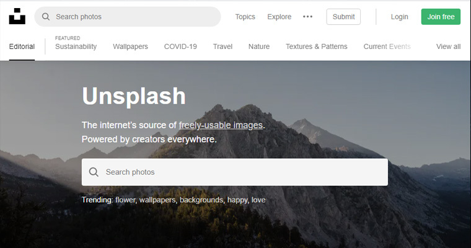471x248 pixels.
Task: Switch to the Wallpapers topic
Action: pos(130,46)
